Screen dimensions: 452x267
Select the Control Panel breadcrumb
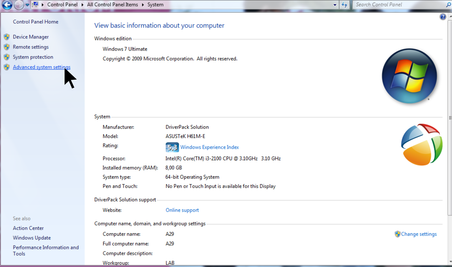(62, 5)
